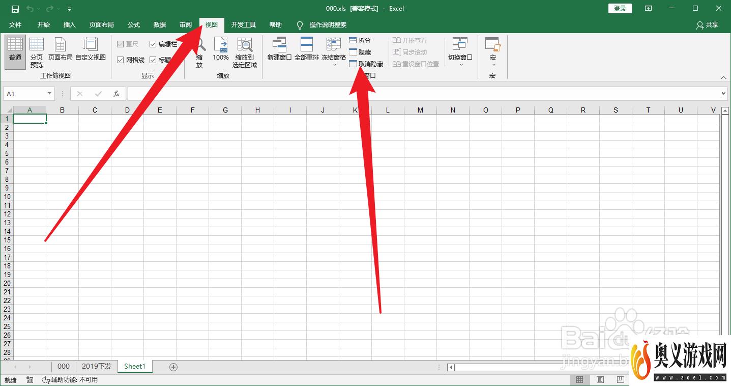Viewport: 731px width, 386px height.
Task: Open Freeze Panes (冻结窗格) dropdown
Action: click(x=334, y=52)
